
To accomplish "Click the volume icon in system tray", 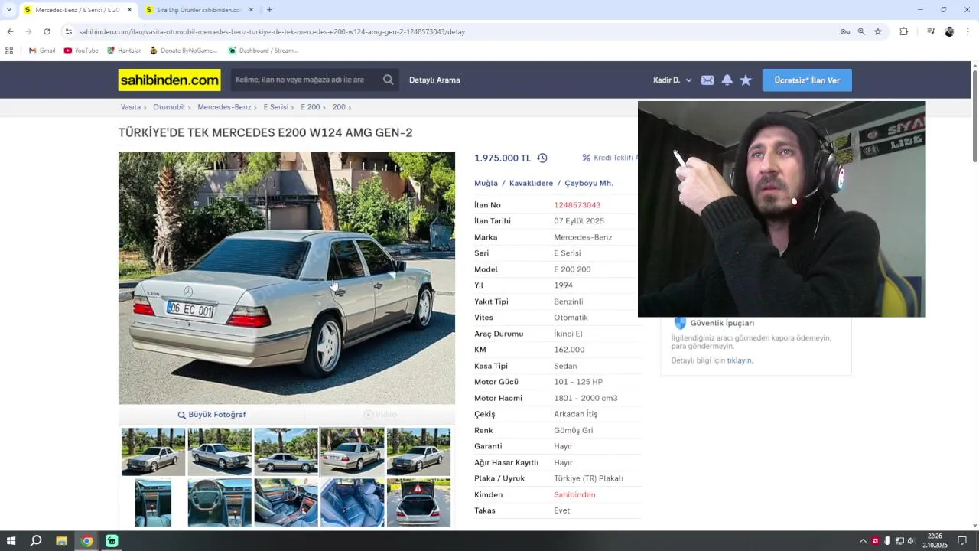I will [911, 541].
